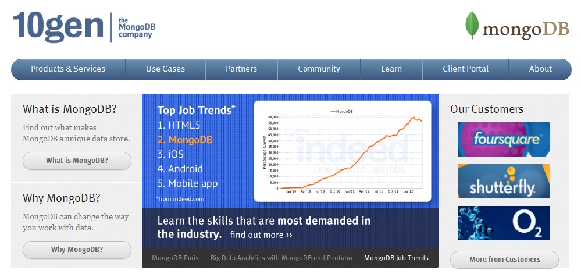Open the Products & Services menu

(x=68, y=69)
